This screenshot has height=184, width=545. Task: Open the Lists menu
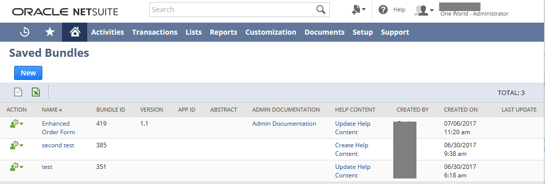point(194,32)
